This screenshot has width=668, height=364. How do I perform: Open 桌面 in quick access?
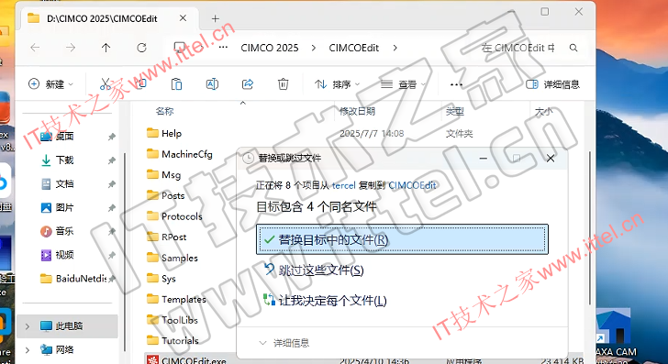point(65,137)
